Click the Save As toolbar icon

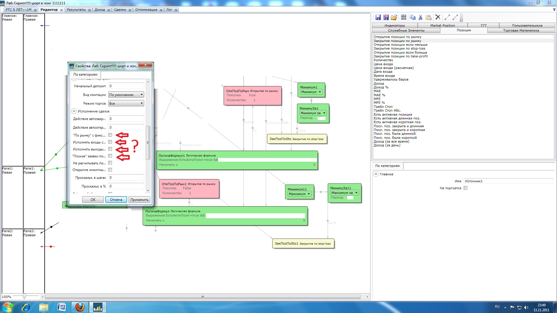[x=386, y=17]
